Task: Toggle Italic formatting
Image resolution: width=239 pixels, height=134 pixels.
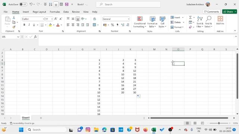Action: click(x=29, y=25)
